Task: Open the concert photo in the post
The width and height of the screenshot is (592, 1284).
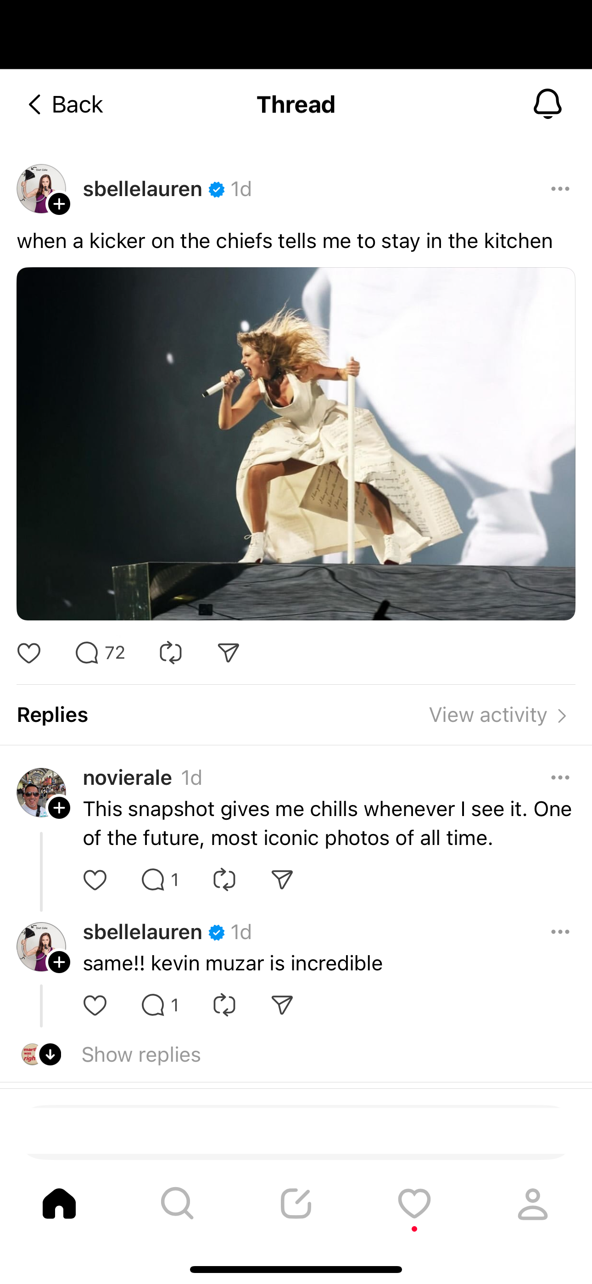Action: click(x=296, y=444)
